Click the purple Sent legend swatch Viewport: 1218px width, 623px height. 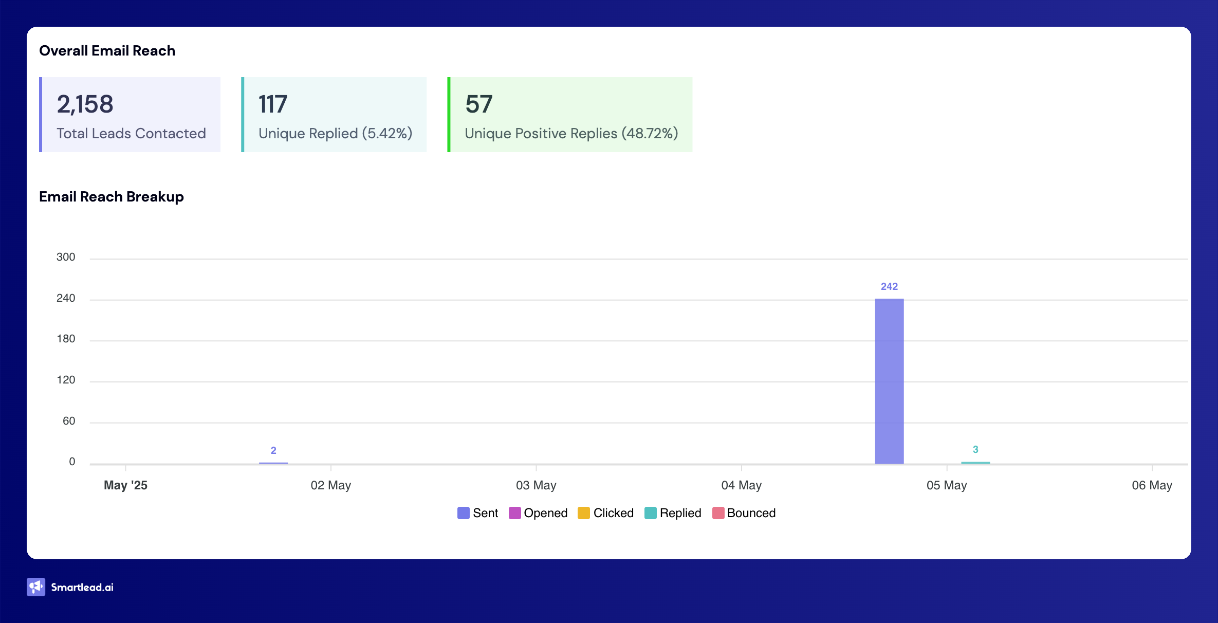pos(462,513)
